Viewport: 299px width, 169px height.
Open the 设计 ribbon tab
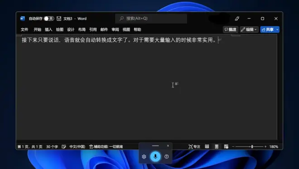click(71, 29)
